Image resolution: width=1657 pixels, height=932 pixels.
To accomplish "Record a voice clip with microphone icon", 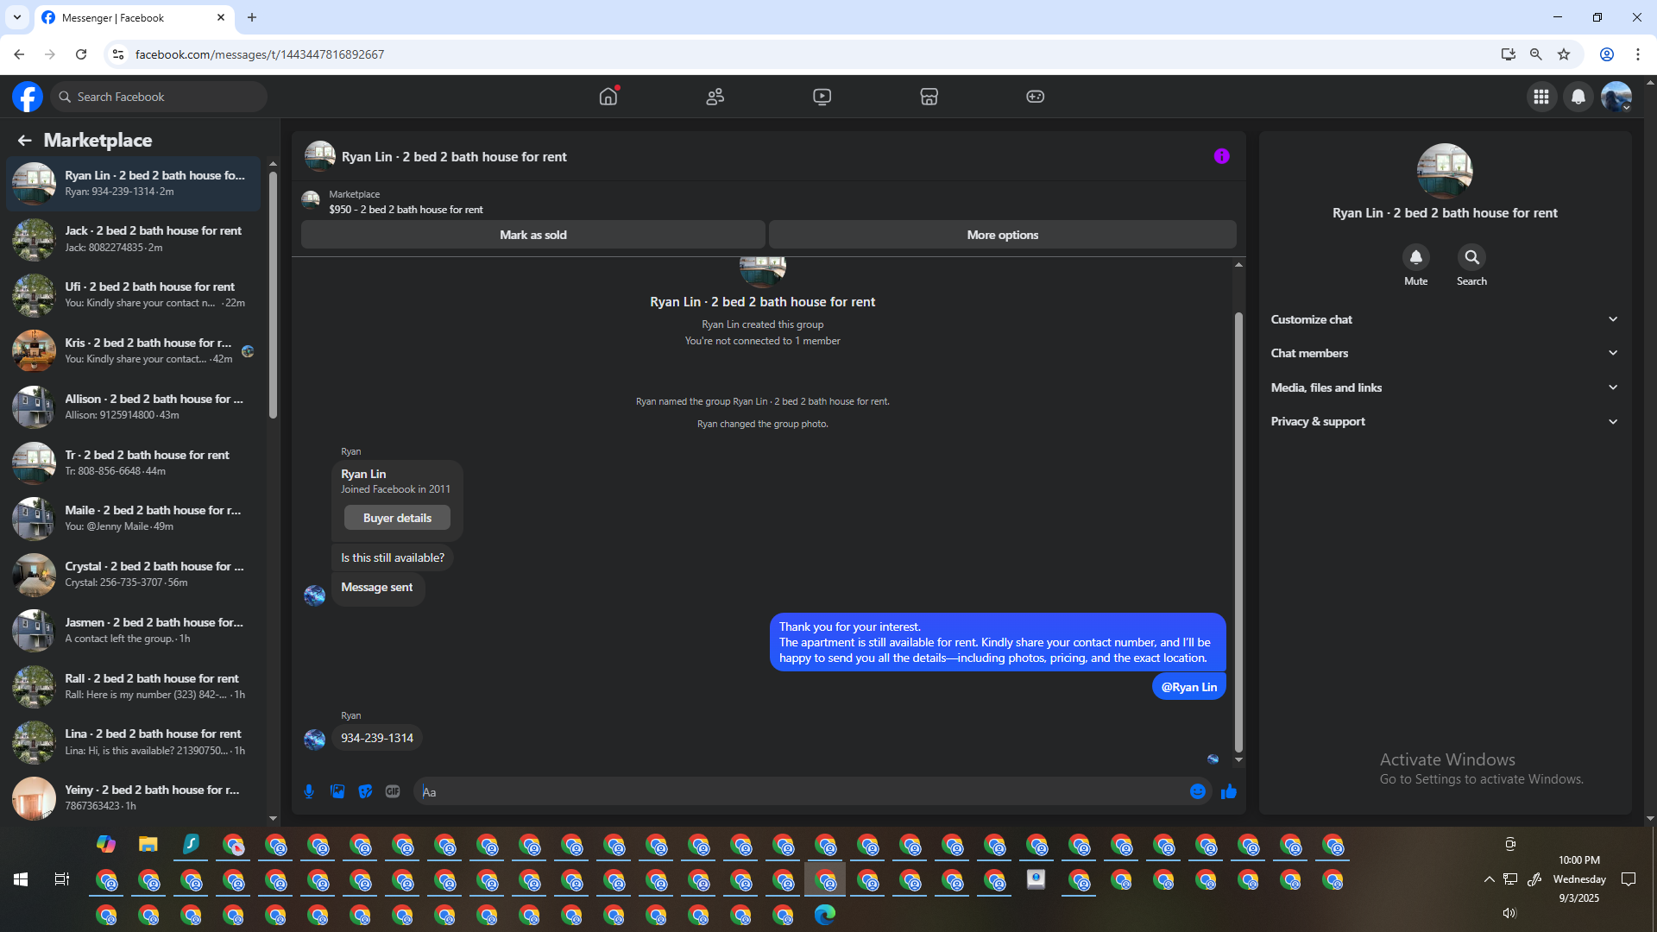I will 309,791.
